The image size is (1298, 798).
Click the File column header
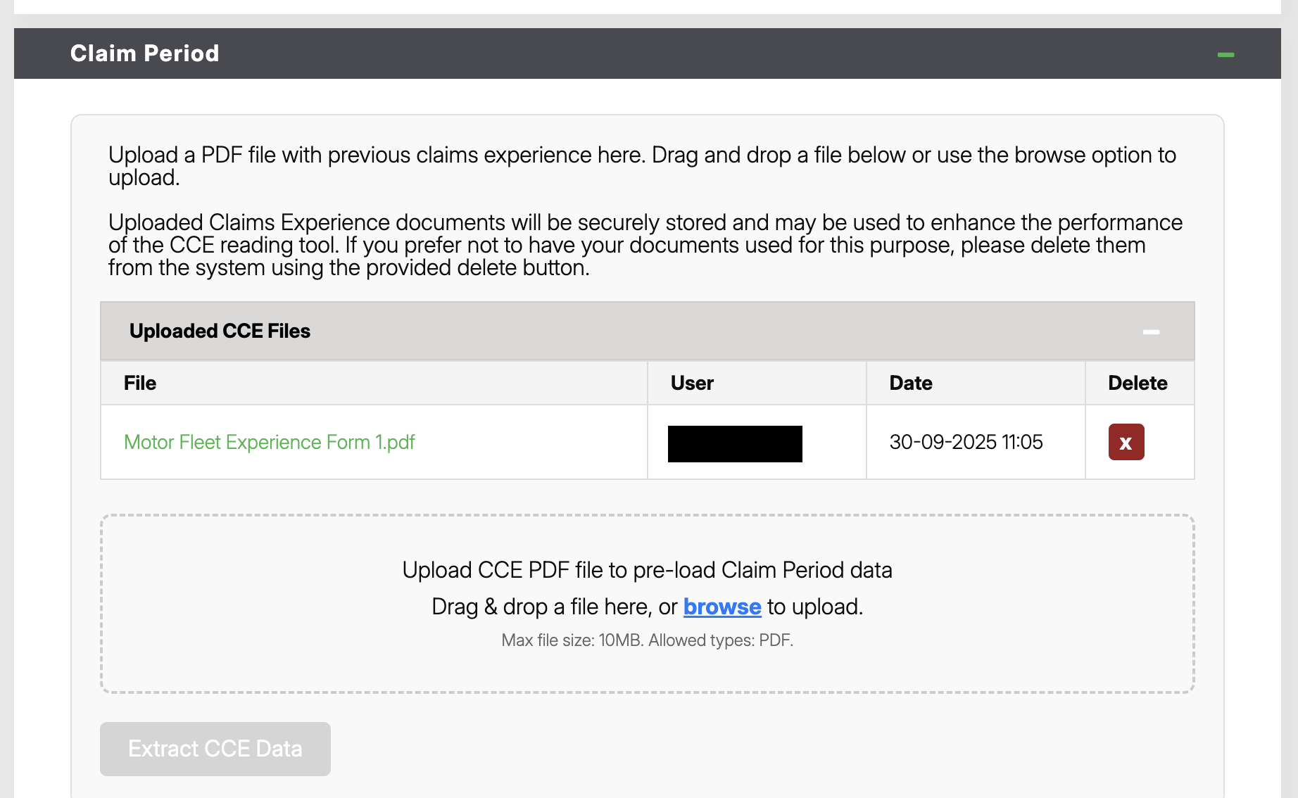coord(140,383)
